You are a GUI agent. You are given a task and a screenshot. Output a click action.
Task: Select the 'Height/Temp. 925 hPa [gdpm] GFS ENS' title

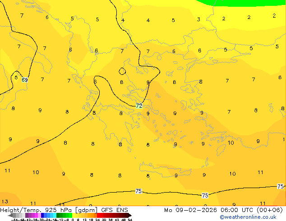pos(64,210)
